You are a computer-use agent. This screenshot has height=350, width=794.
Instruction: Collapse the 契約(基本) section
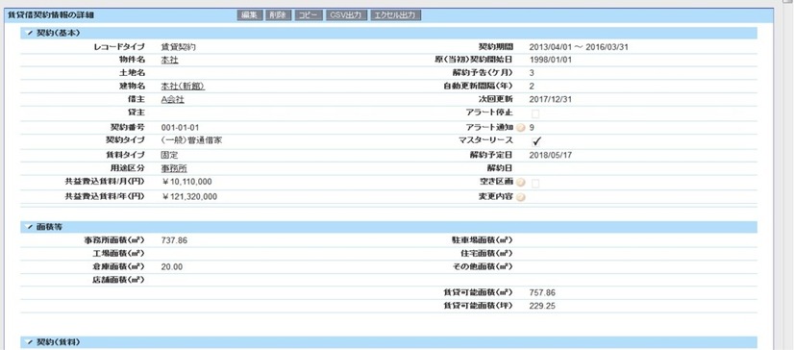(x=29, y=34)
